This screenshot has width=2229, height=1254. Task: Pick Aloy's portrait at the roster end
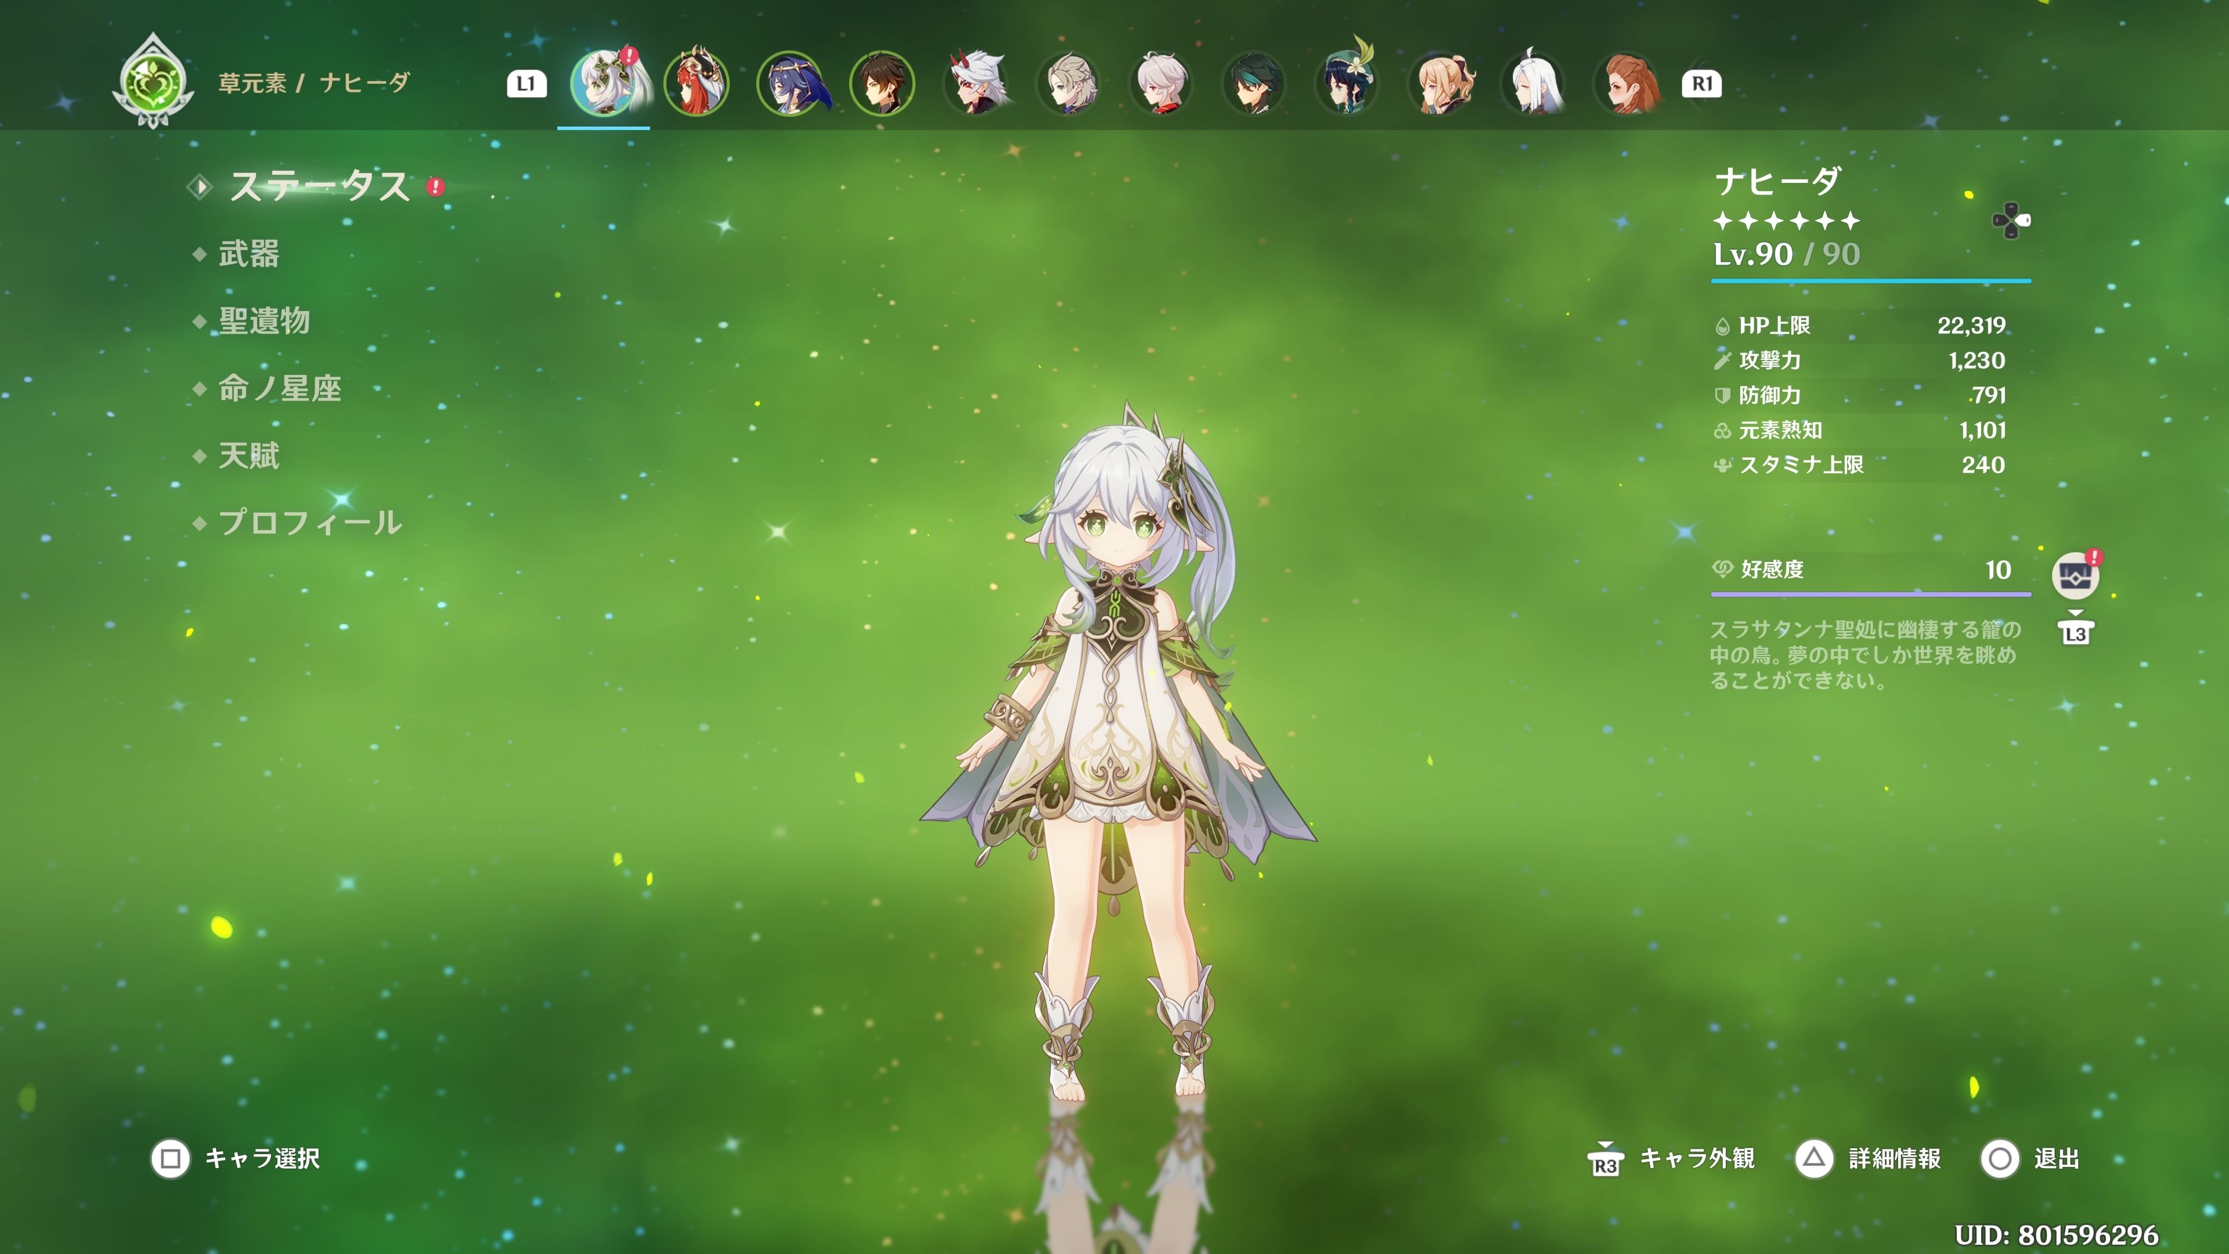tap(1628, 83)
